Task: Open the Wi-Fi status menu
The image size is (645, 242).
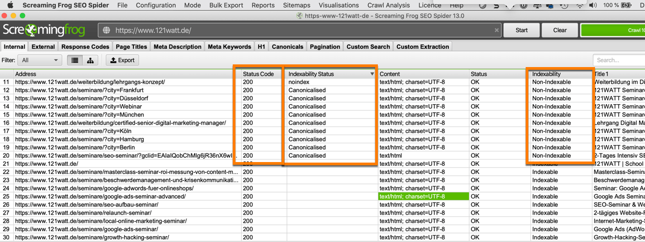Action: pyautogui.click(x=579, y=5)
